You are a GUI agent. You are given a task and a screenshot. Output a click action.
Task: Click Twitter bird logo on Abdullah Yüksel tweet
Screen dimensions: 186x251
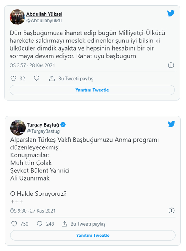171,14
